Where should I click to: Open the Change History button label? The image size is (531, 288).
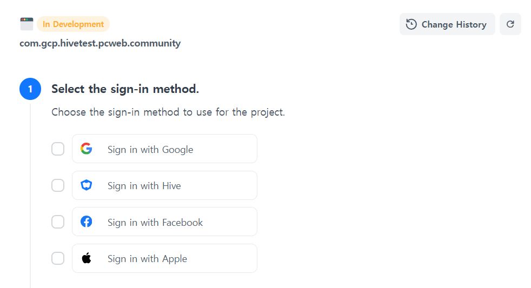(454, 24)
